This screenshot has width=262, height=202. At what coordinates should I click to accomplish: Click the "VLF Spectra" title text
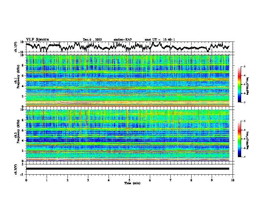click(x=37, y=40)
